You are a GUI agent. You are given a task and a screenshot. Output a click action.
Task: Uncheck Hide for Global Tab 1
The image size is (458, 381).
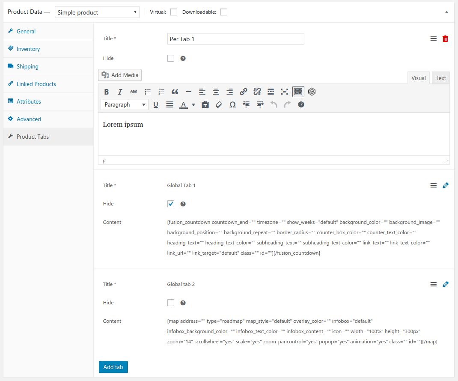pyautogui.click(x=171, y=204)
